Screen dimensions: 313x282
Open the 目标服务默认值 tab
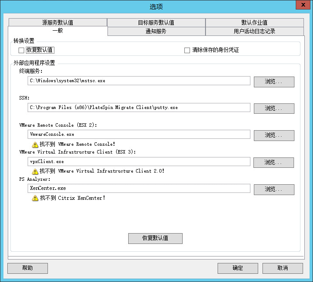coord(156,22)
